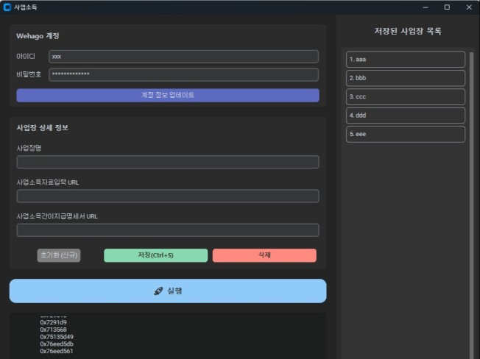480x359 pixels.
Task: Maximize the 사업소득 window
Action: [447, 7]
